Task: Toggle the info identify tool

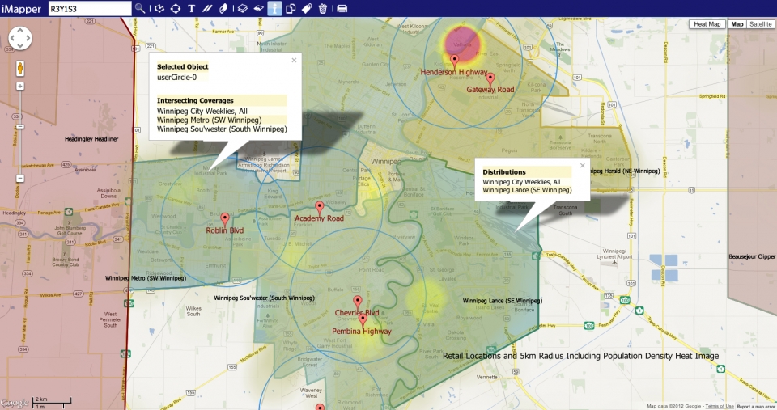Action: (x=274, y=8)
